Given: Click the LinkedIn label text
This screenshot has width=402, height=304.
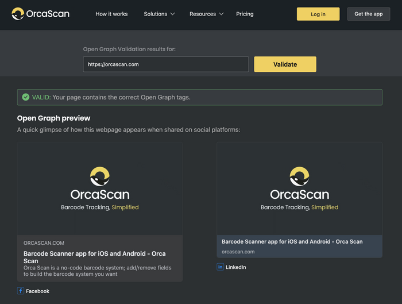Looking at the screenshot, I should click(x=235, y=267).
